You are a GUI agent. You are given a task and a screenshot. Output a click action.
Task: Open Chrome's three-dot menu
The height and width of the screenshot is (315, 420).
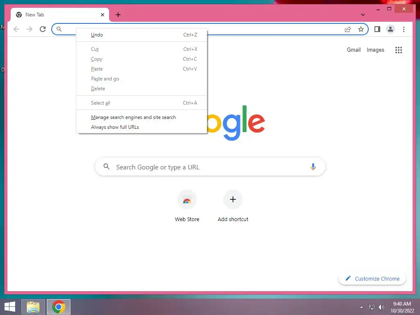tap(404, 29)
